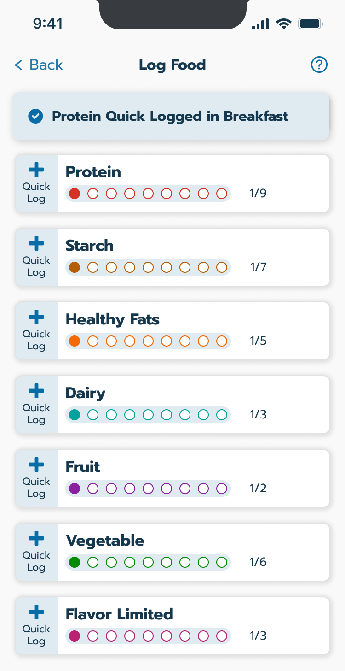The width and height of the screenshot is (345, 671).
Task: Go back using the Back button
Action: (x=39, y=65)
